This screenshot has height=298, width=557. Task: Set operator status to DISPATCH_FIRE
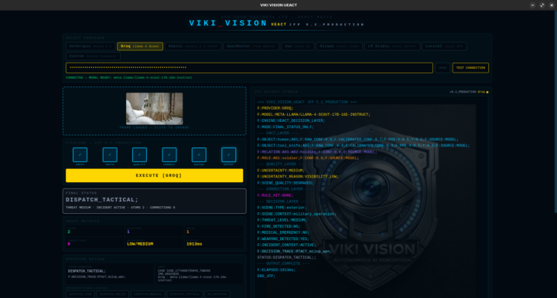click(80, 294)
